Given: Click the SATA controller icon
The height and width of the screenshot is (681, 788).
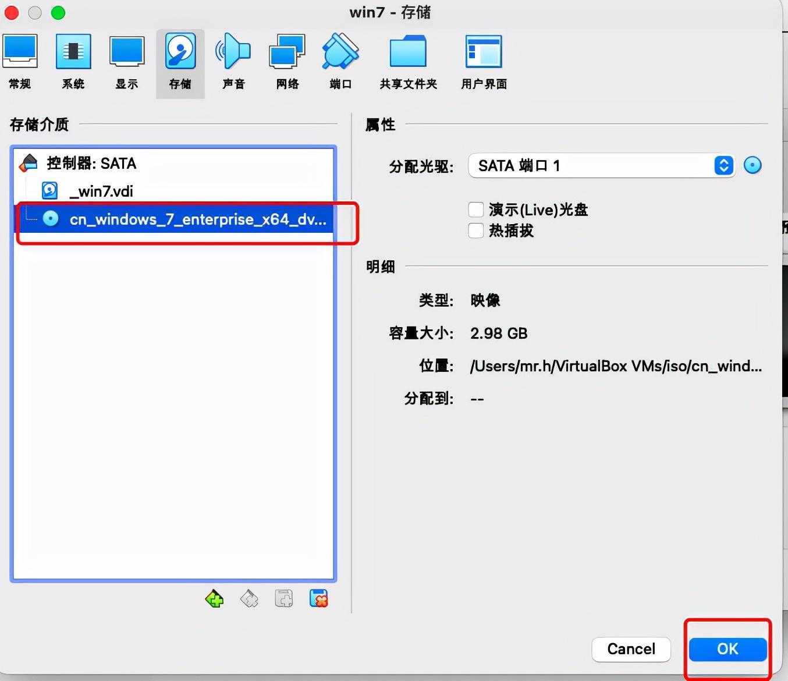Looking at the screenshot, I should tap(28, 163).
